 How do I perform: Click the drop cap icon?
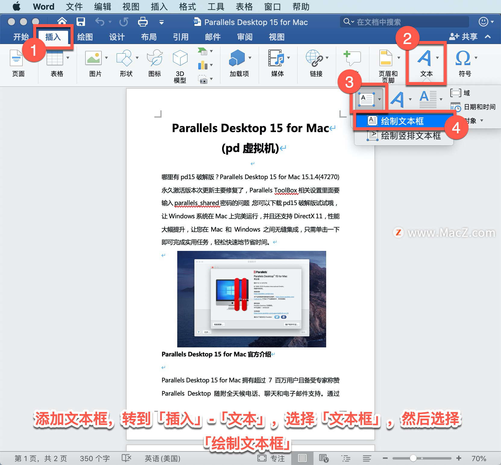coord(428,99)
